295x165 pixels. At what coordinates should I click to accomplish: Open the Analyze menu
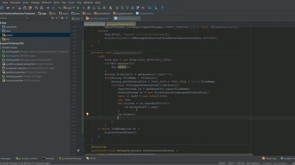[35, 2]
